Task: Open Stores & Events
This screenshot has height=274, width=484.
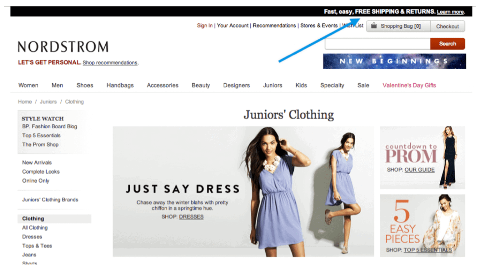Action: [319, 25]
